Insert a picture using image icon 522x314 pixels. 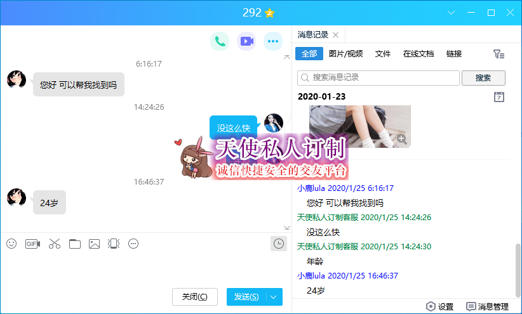point(95,244)
